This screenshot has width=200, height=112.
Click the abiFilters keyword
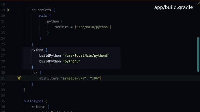click(x=49, y=78)
